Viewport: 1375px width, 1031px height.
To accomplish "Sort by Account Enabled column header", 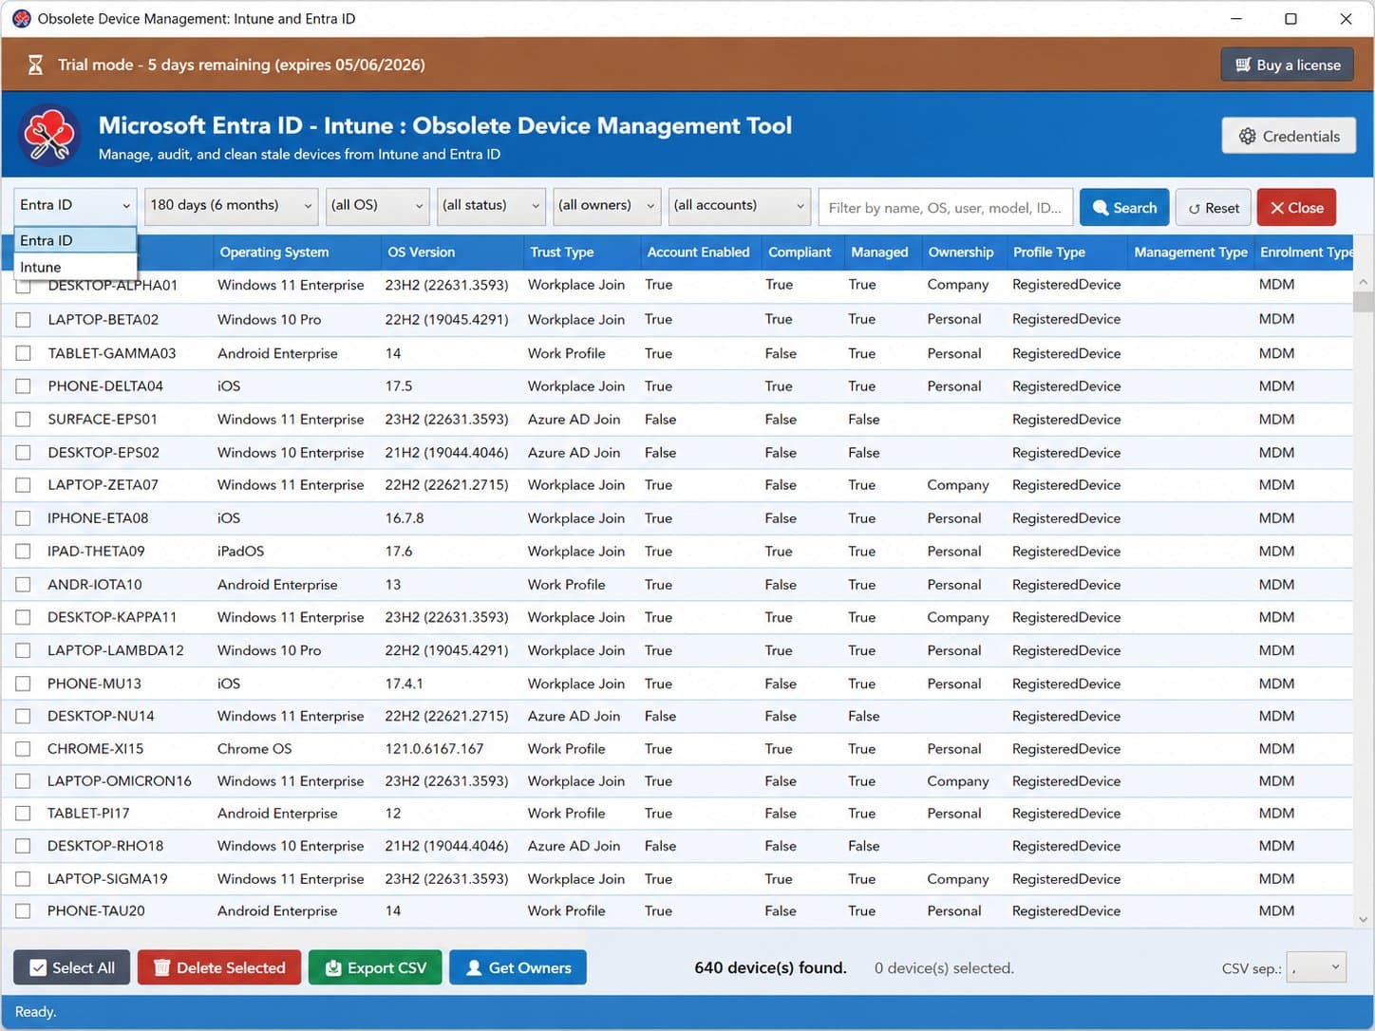I will (699, 252).
